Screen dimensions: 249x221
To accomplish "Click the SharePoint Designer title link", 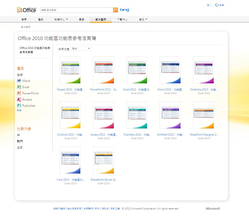I will [204, 135].
